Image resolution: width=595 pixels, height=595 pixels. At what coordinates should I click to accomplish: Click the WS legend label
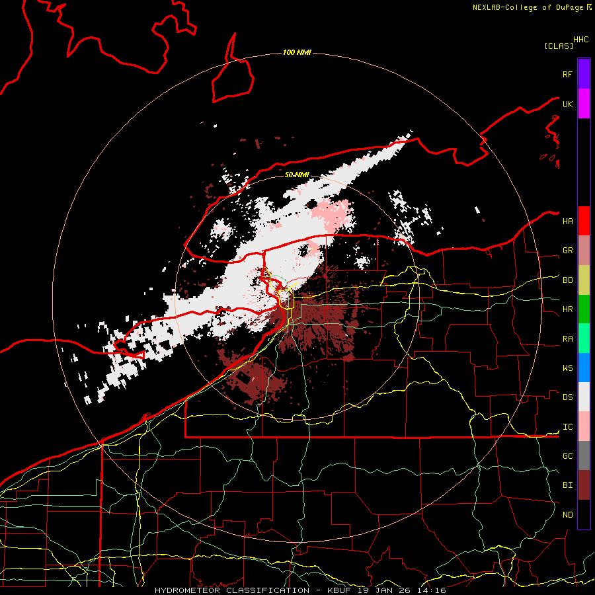click(x=567, y=368)
